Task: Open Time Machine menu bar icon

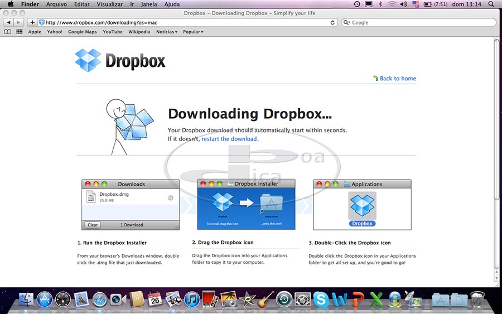Action: click(356, 4)
